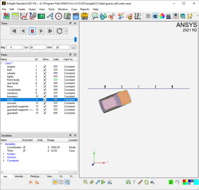This screenshot has width=199, height=190.
Task: Click the time slider handle
Action: 75,39
